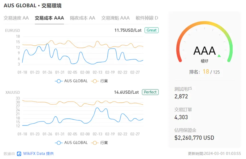This screenshot has width=246, height=159.
Task: Click the XAUUSD chart title
Action: click(13, 93)
